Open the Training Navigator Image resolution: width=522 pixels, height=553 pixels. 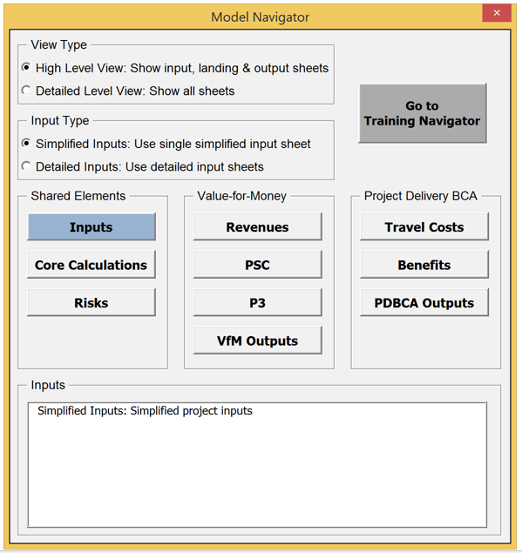[x=423, y=113]
